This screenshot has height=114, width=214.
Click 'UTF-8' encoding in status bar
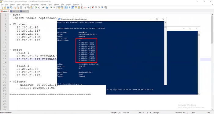pos(193,112)
